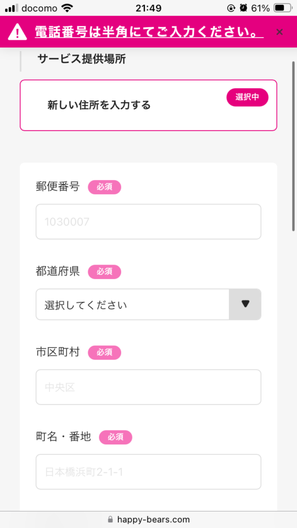The width and height of the screenshot is (297, 528).
Task: Select the 新しい住所を入力する card
Action: point(148,105)
